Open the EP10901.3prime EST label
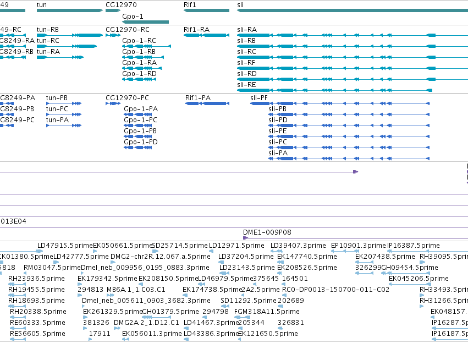468x342 pixels. click(359, 246)
